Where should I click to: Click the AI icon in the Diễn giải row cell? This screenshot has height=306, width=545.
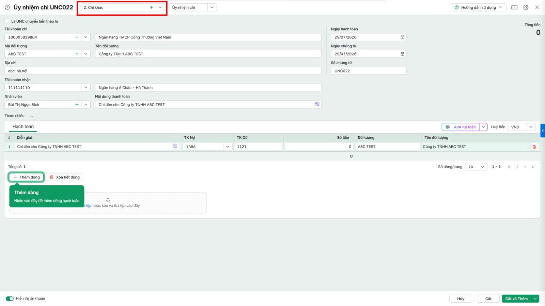tap(175, 146)
